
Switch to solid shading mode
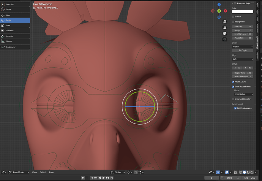tap(244, 172)
